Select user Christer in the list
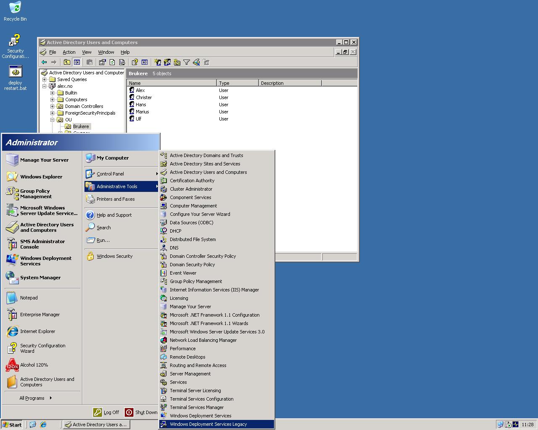The image size is (538, 430). click(143, 97)
